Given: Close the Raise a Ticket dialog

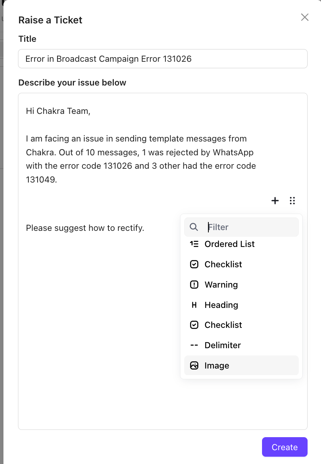Looking at the screenshot, I should click(x=305, y=17).
